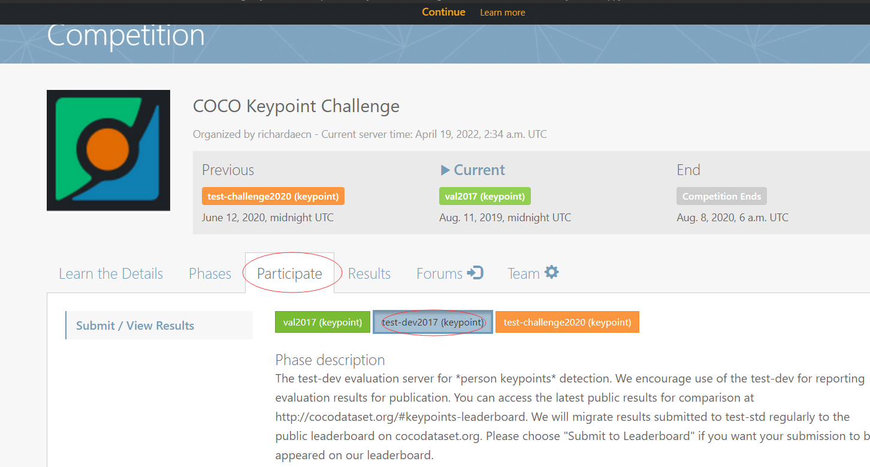Select Submit / View Results in the sidebar

(x=135, y=325)
